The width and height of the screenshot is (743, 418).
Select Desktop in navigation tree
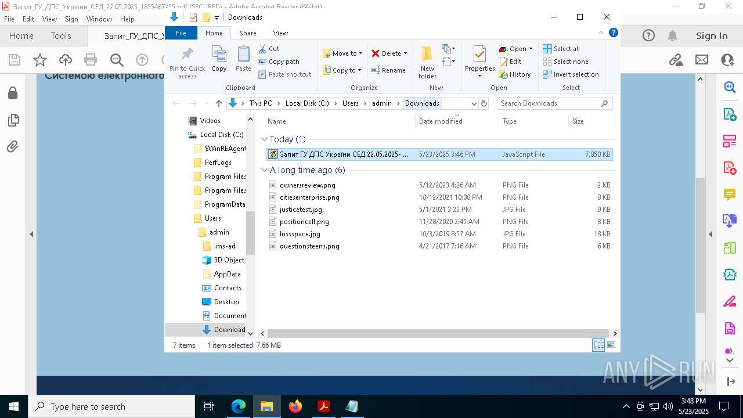click(226, 302)
